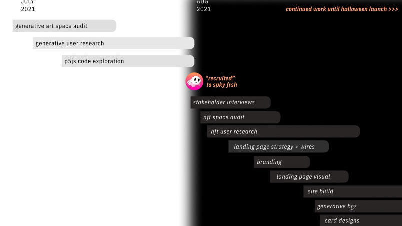Open the landing page visual bar
402x226 pixels.
[x=309, y=177]
